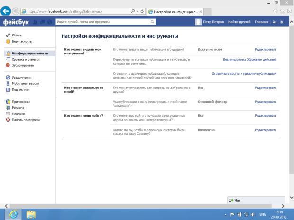Click the browser Home icon

tap(275, 11)
